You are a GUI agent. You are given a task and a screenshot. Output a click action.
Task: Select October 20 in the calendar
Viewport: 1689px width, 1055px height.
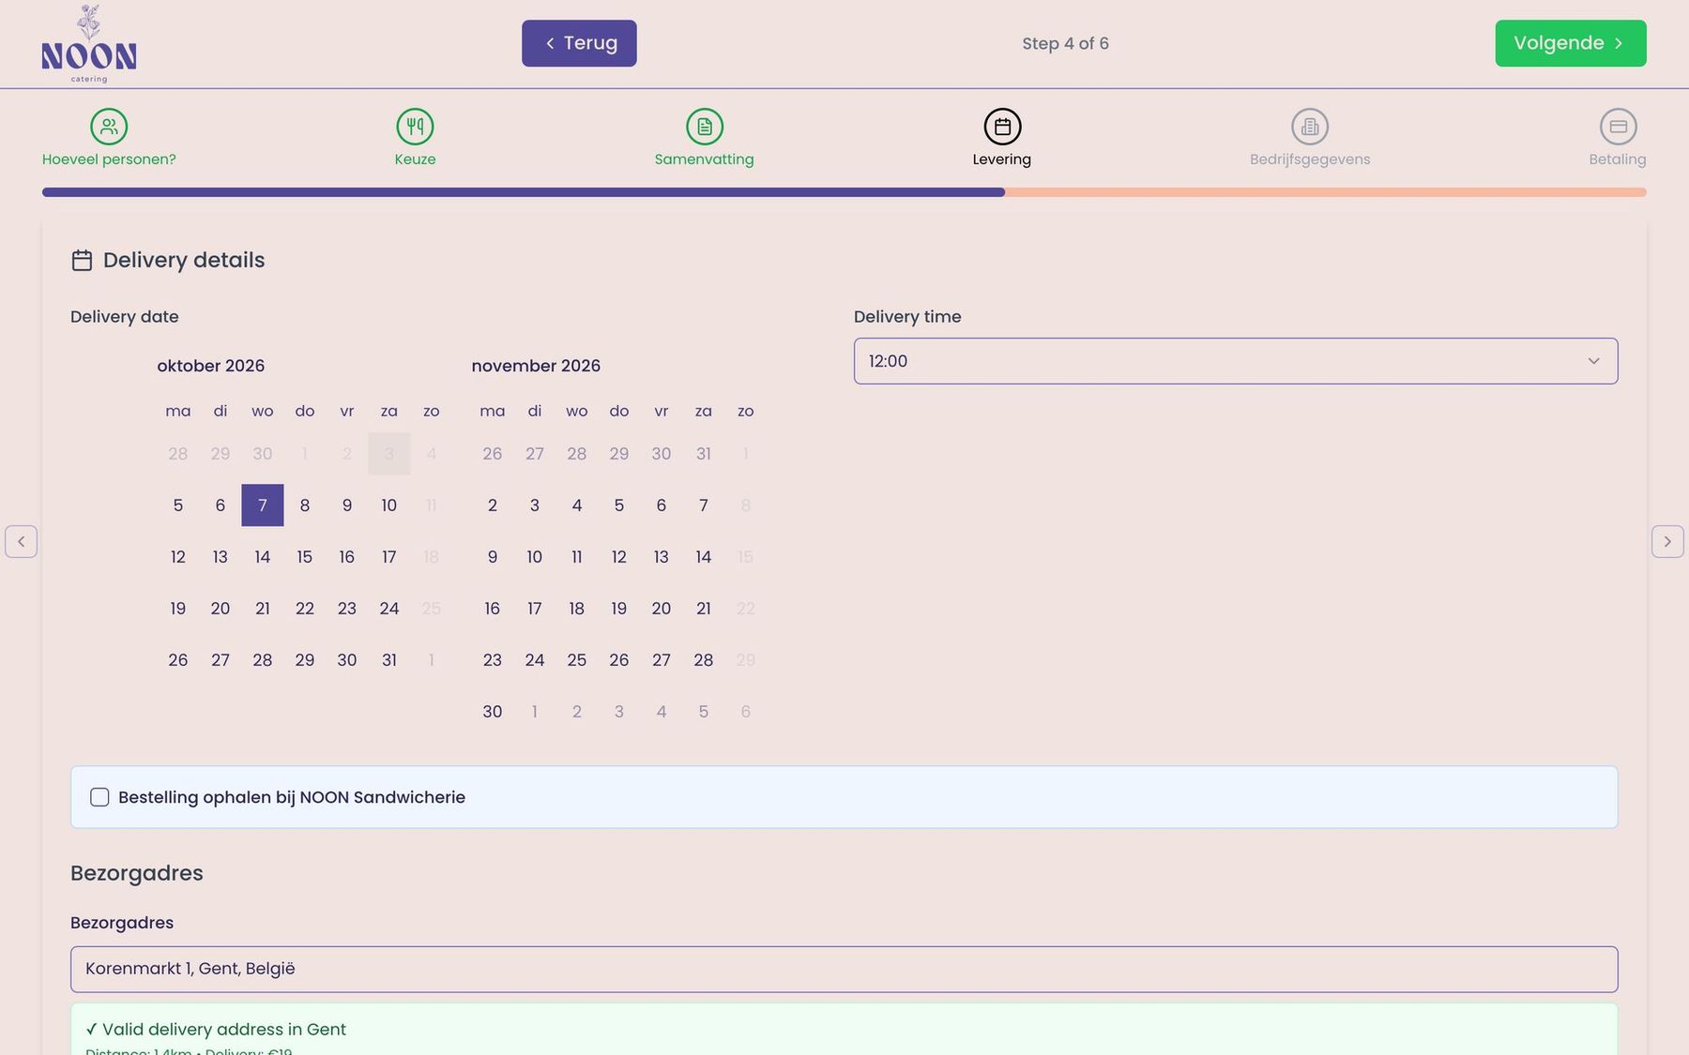221,609
